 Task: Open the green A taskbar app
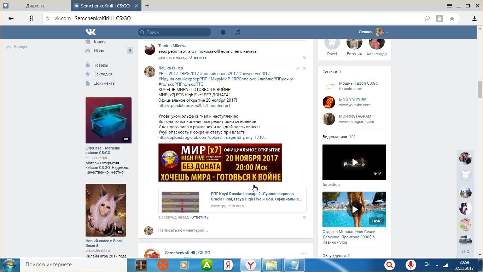click(x=207, y=265)
